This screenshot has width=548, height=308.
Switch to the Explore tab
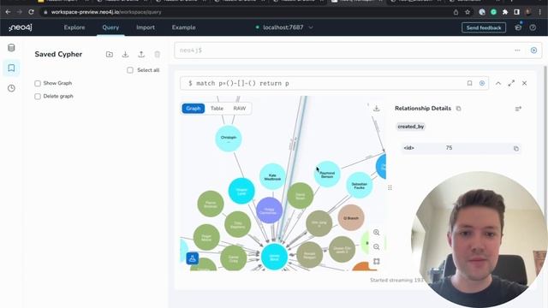(74, 27)
